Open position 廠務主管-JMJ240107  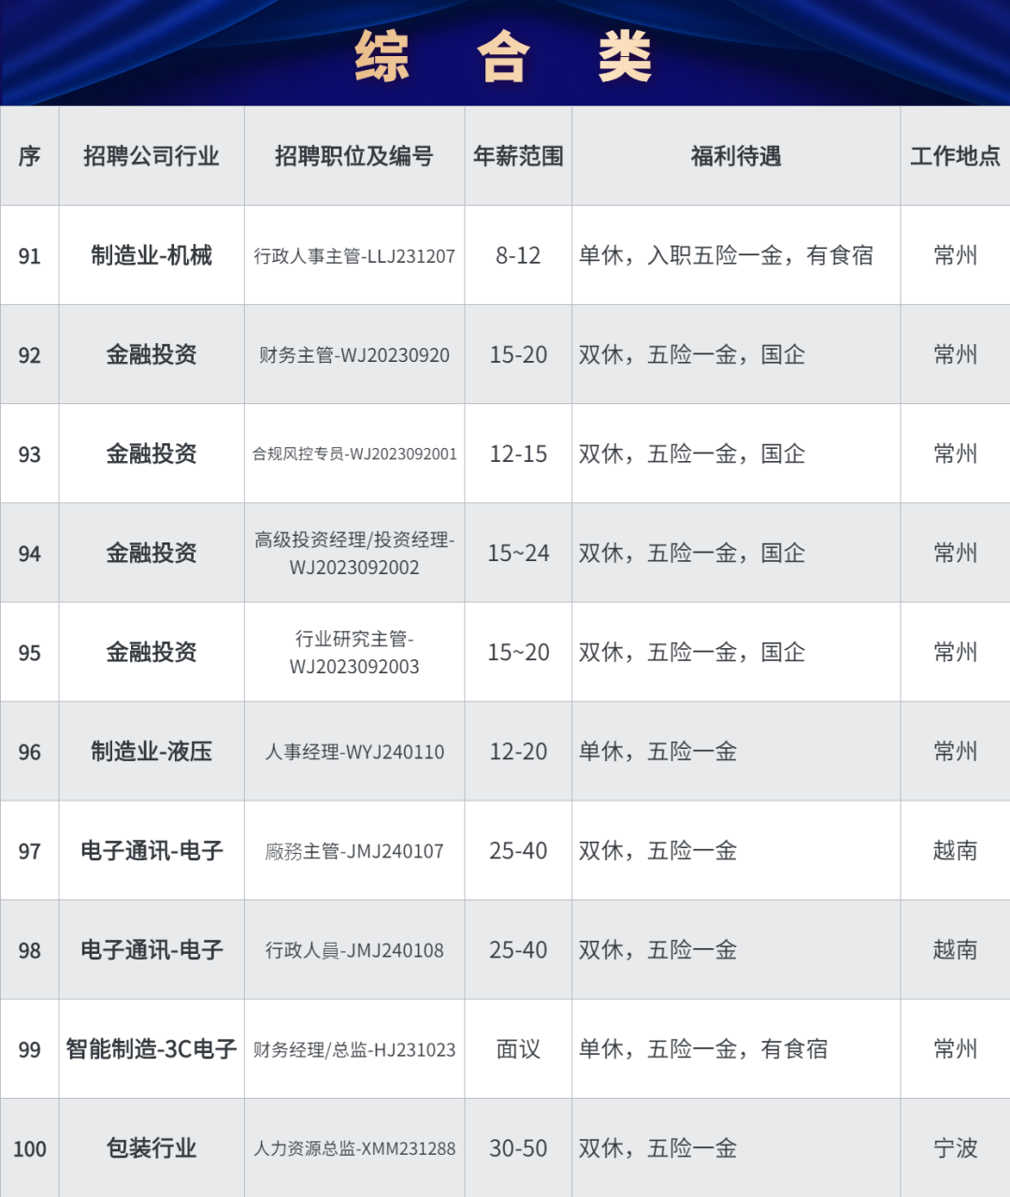point(354,851)
